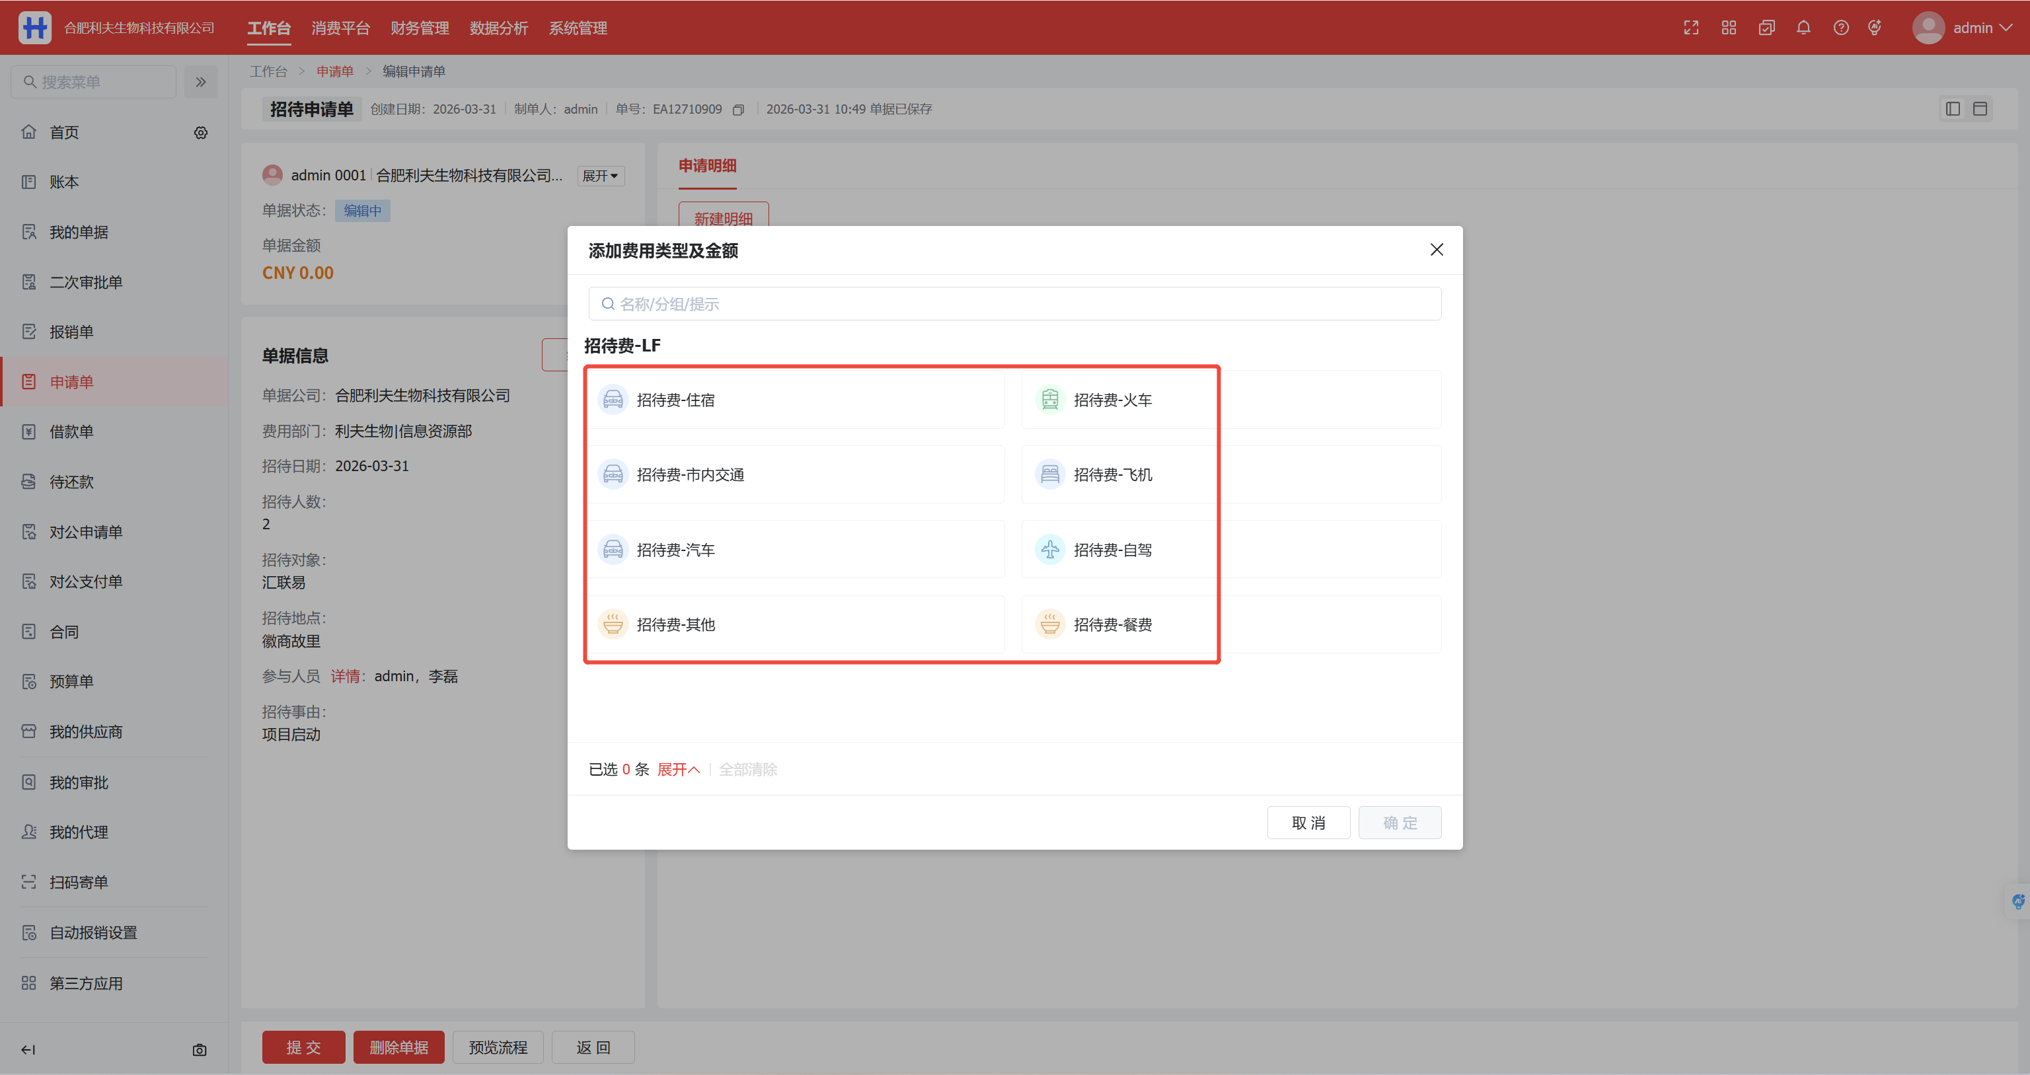Click the home settings gear icon
2030x1075 pixels.
(201, 132)
